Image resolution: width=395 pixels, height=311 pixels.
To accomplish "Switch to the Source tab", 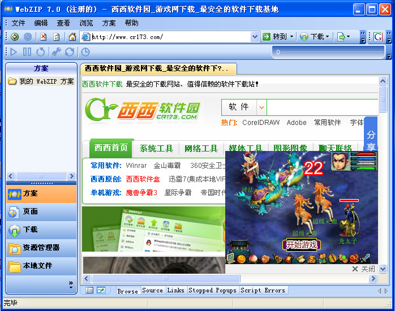I will [153, 291].
